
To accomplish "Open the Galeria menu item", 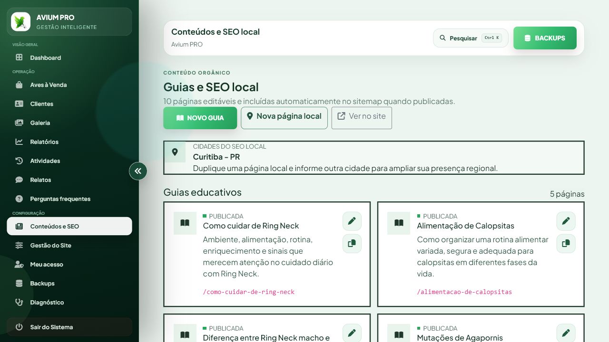I will click(x=69, y=123).
